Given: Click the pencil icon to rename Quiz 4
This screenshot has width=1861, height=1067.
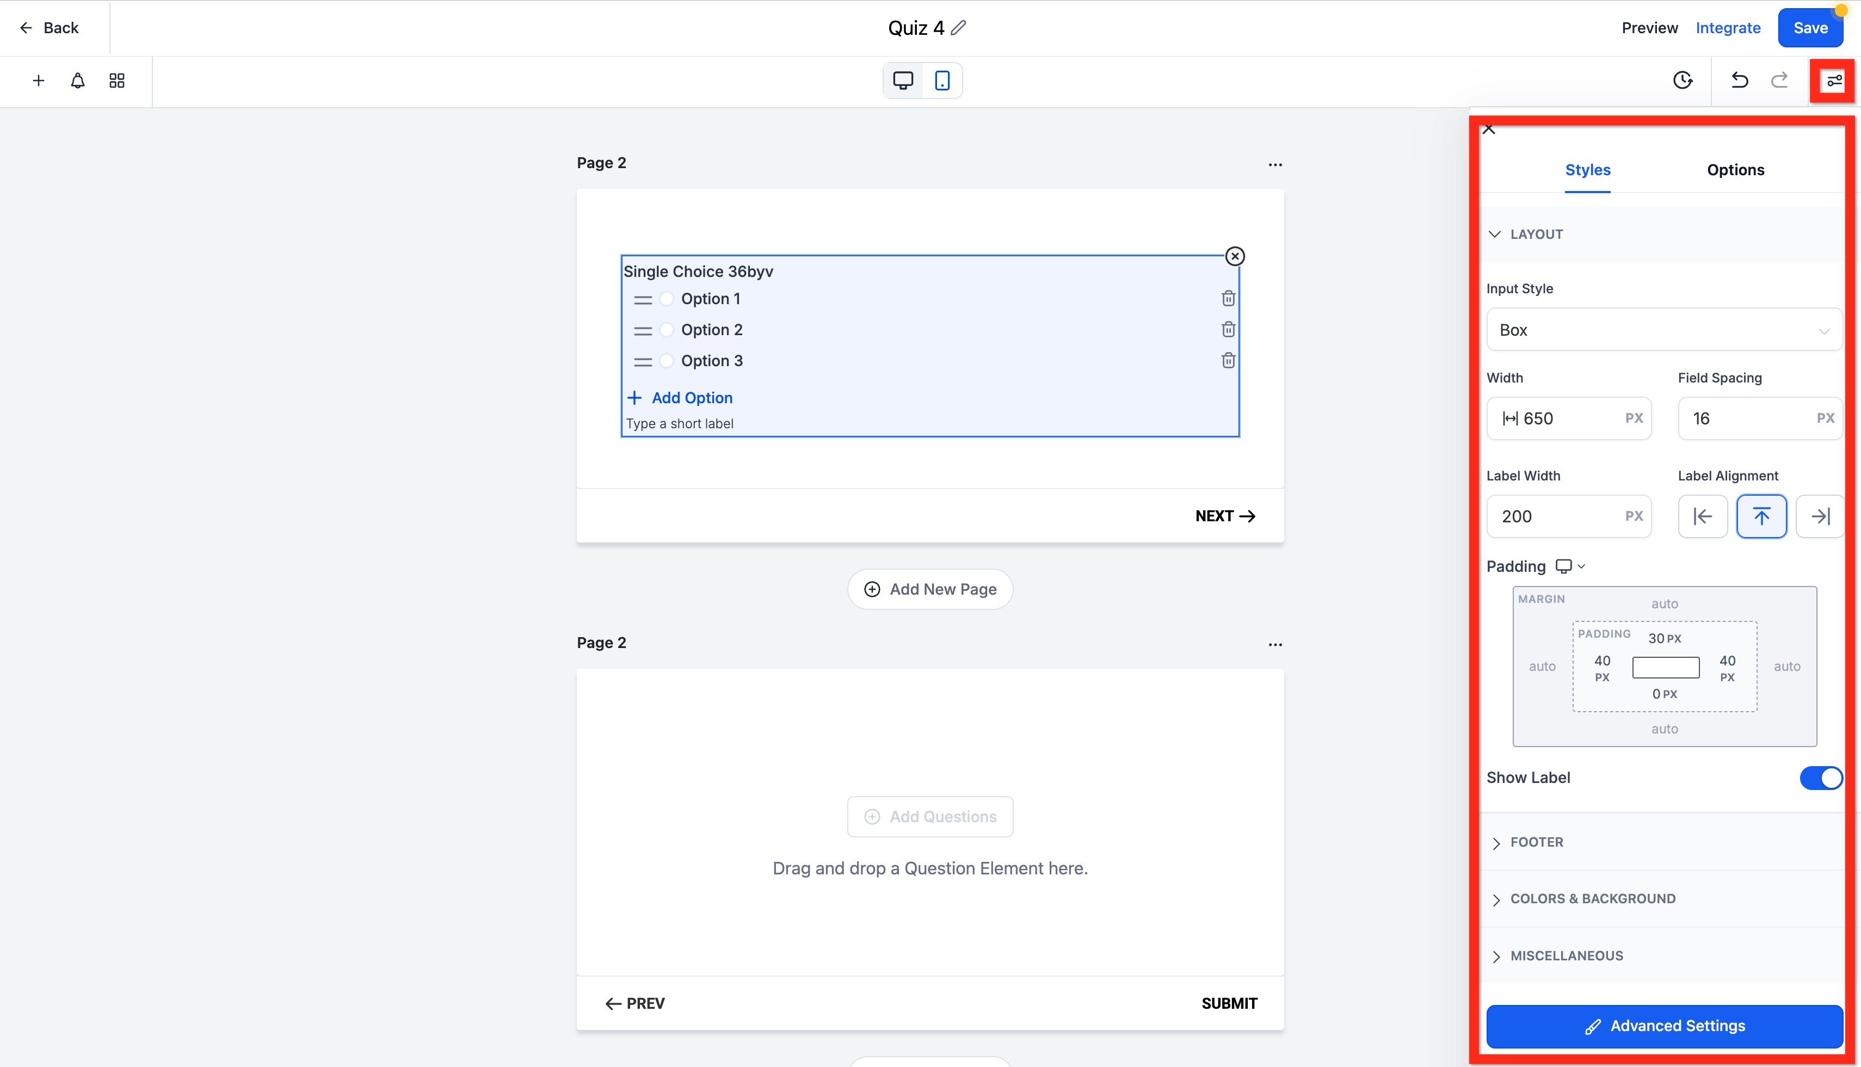Looking at the screenshot, I should click(958, 28).
